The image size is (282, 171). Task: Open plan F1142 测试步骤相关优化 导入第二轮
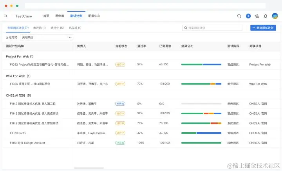pyautogui.click(x=33, y=104)
